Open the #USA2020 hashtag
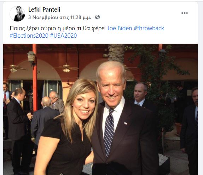Screen dimensions: 203x175 coord(63,36)
